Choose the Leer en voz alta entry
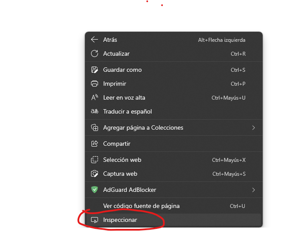Viewport: 284px width, 231px height. (x=174, y=98)
